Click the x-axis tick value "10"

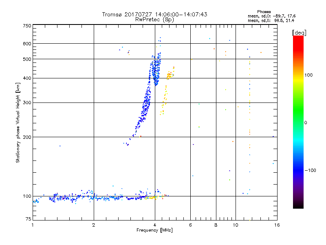click(236, 225)
